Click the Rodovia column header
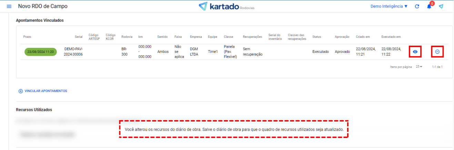 127,37
